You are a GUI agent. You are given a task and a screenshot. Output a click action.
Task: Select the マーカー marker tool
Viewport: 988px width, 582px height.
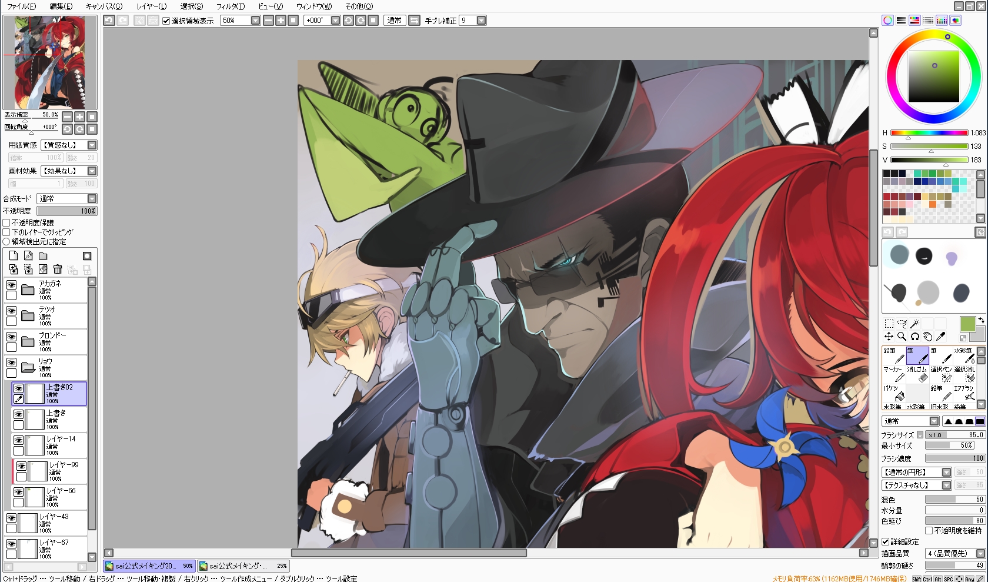click(894, 374)
